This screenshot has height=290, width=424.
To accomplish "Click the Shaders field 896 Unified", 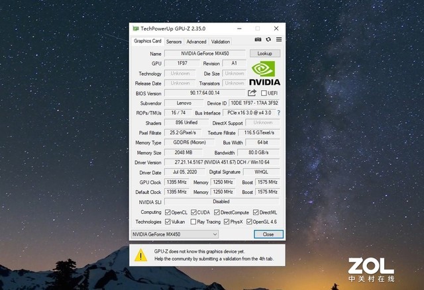I will (x=187, y=122).
